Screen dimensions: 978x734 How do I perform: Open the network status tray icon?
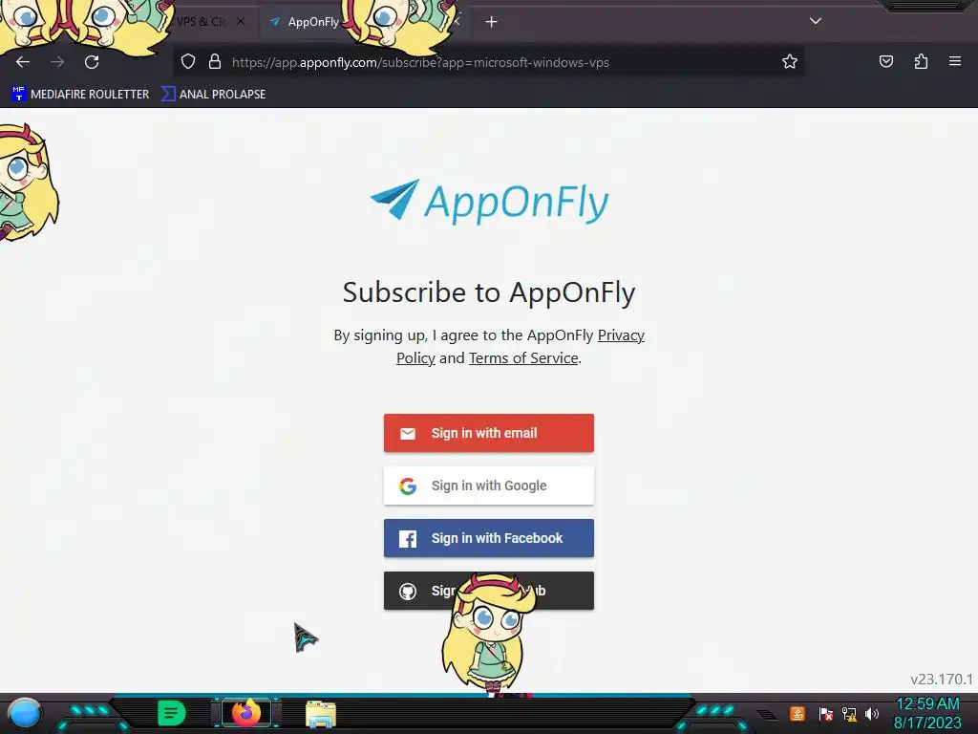[x=849, y=713]
